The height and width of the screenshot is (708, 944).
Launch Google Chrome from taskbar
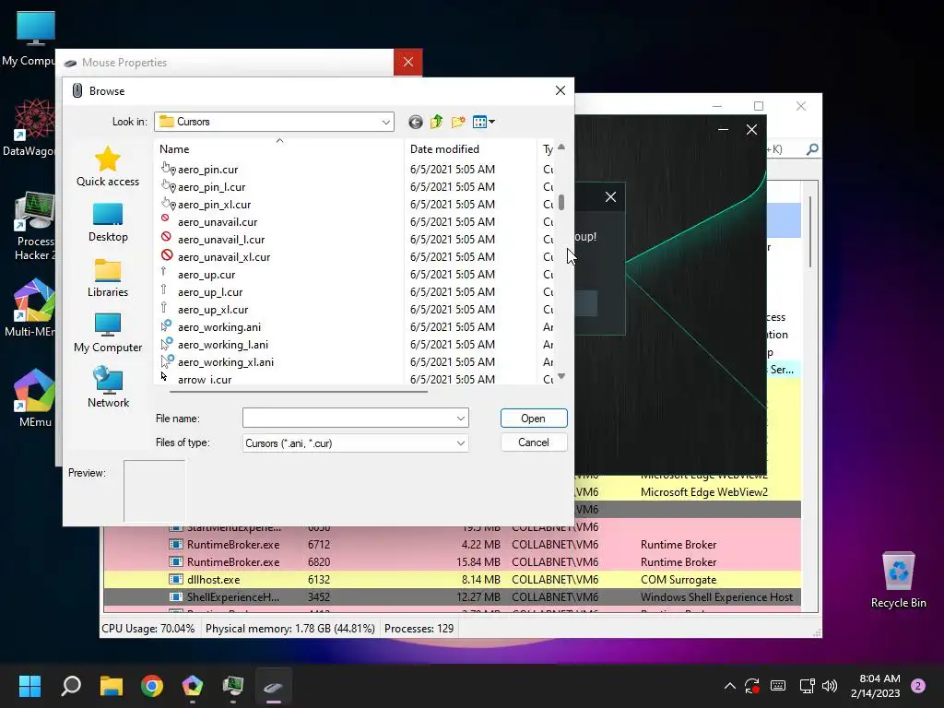(152, 686)
